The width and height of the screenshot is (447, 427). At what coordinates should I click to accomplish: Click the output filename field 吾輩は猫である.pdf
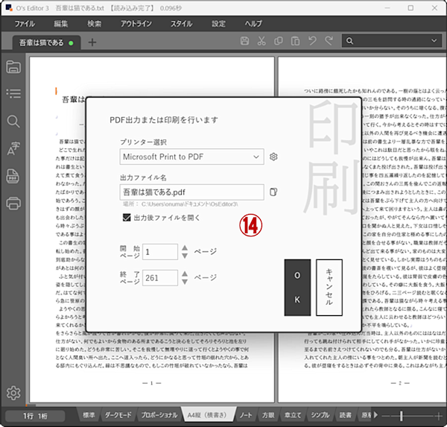pyautogui.click(x=191, y=192)
